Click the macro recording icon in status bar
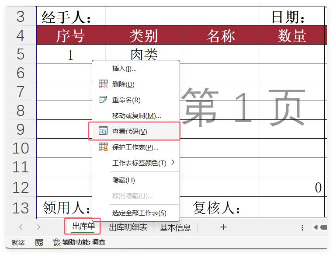The height and width of the screenshot is (255, 333). pyautogui.click(x=39, y=242)
